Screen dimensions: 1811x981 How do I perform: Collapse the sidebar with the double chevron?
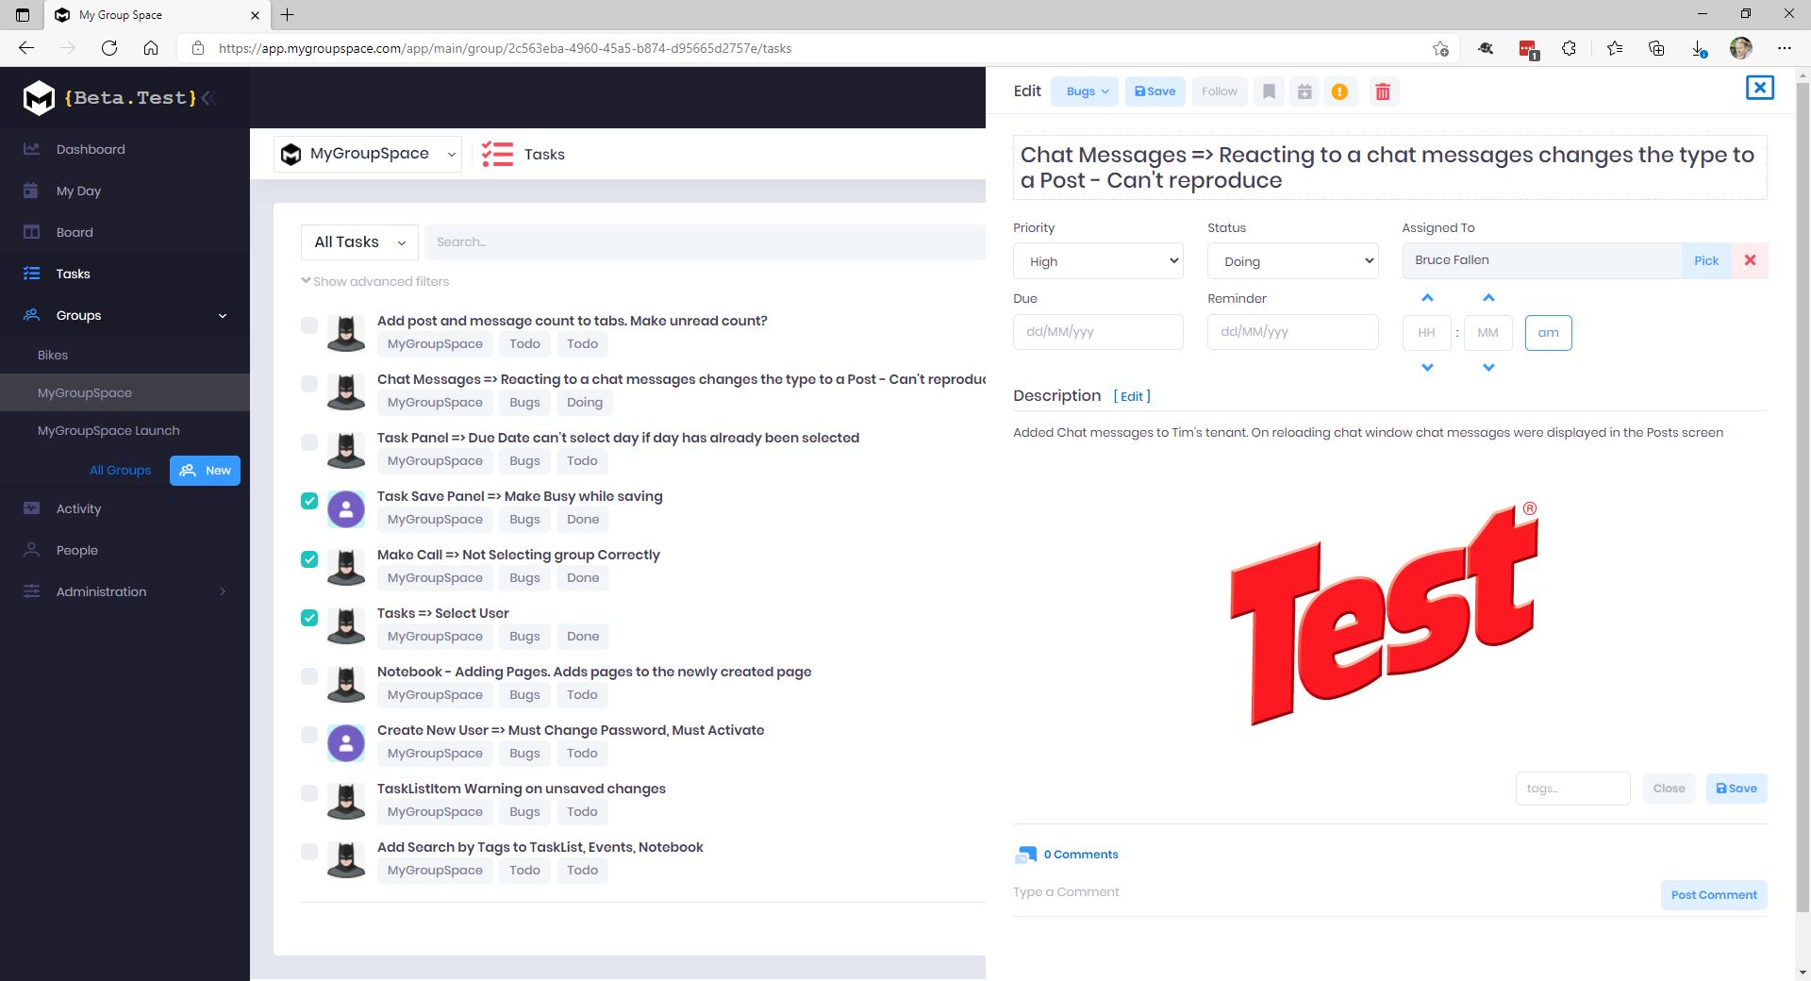click(x=208, y=97)
